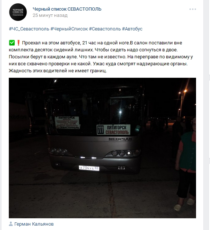Click the red exclamation mark emoji
210x230 pixels.
[x=18, y=43]
